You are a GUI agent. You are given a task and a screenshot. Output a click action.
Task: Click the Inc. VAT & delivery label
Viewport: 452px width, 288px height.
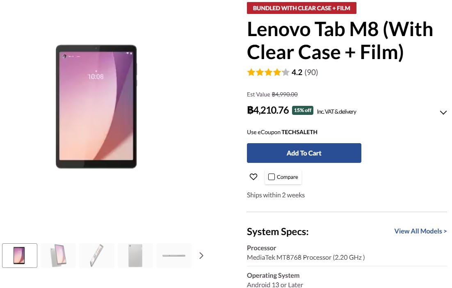click(336, 112)
